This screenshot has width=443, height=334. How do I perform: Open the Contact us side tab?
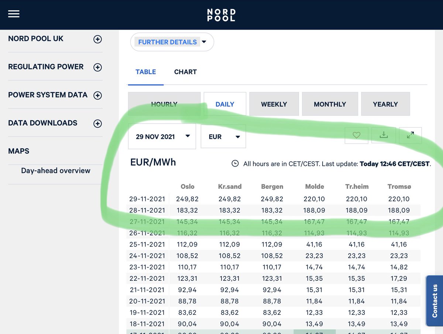(434, 301)
